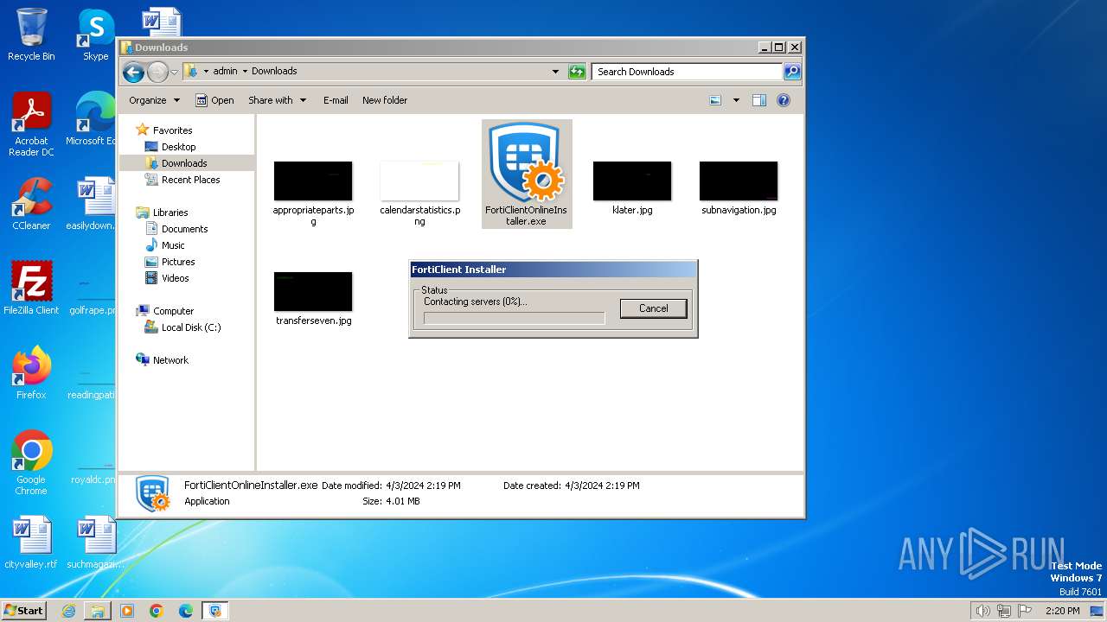Open Videos library
The image size is (1107, 622).
(166, 278)
